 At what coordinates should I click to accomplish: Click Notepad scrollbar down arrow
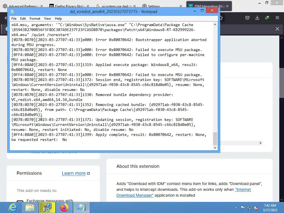pos(215,148)
